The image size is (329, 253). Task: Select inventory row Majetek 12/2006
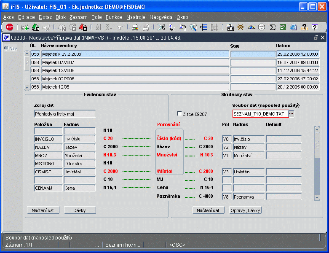pos(135,70)
